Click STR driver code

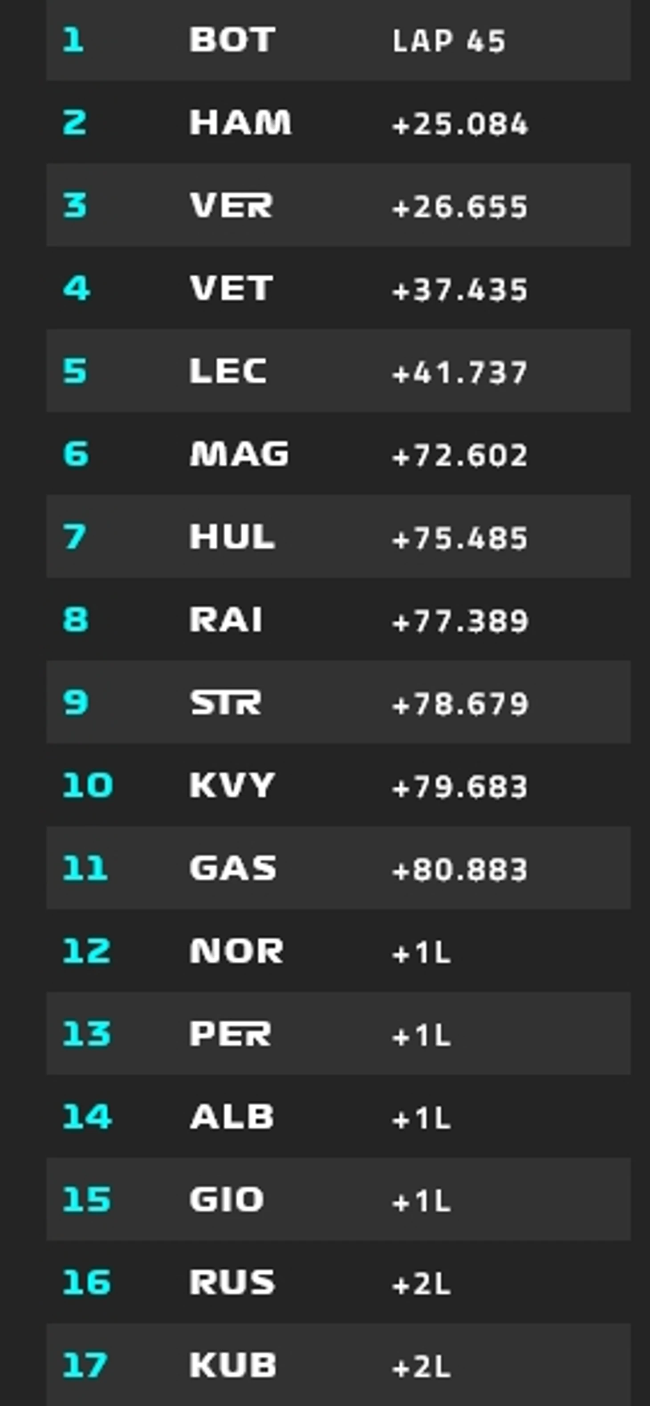pyautogui.click(x=225, y=702)
